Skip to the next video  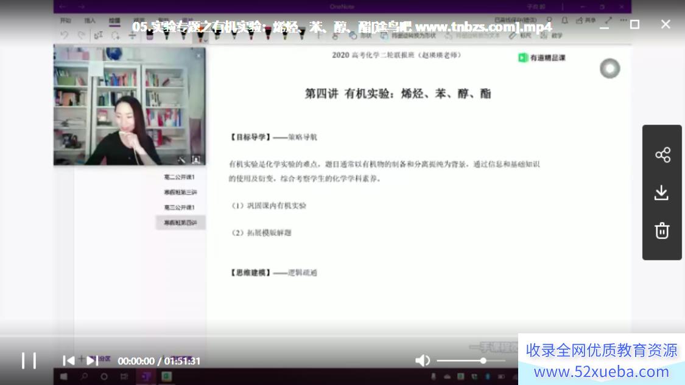pos(92,361)
